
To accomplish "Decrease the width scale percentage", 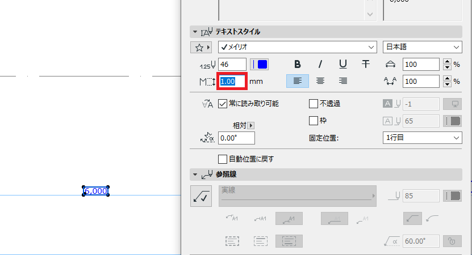I will tap(448, 67).
